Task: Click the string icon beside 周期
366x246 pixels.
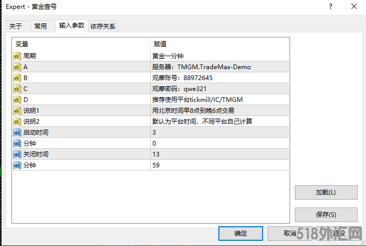Action: tap(17, 56)
